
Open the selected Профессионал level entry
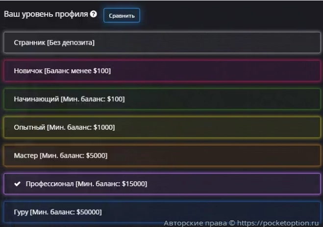coord(162,184)
